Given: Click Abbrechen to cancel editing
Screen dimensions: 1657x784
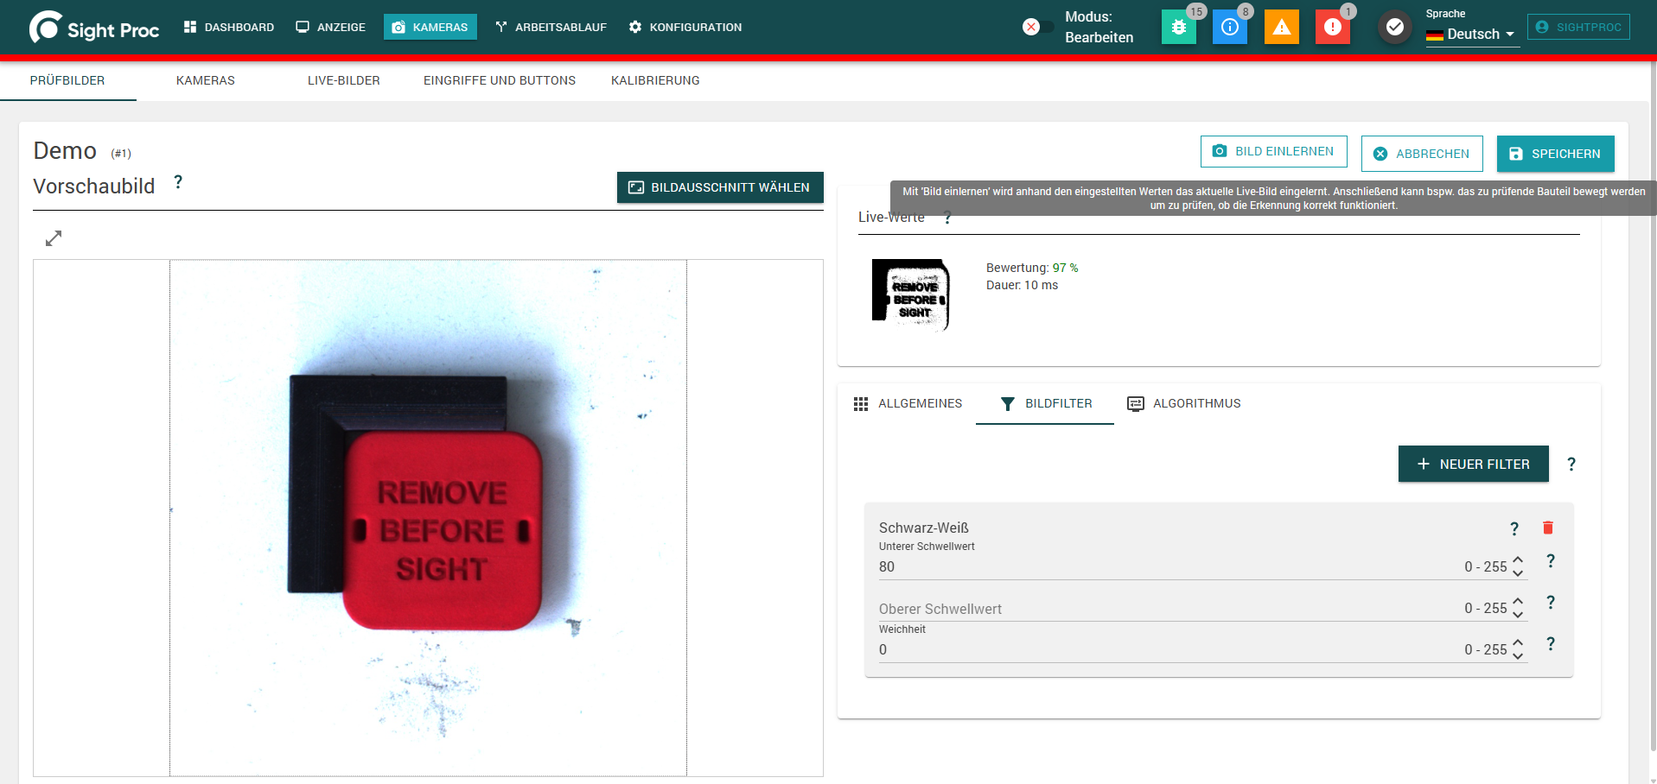Looking at the screenshot, I should pos(1422,154).
